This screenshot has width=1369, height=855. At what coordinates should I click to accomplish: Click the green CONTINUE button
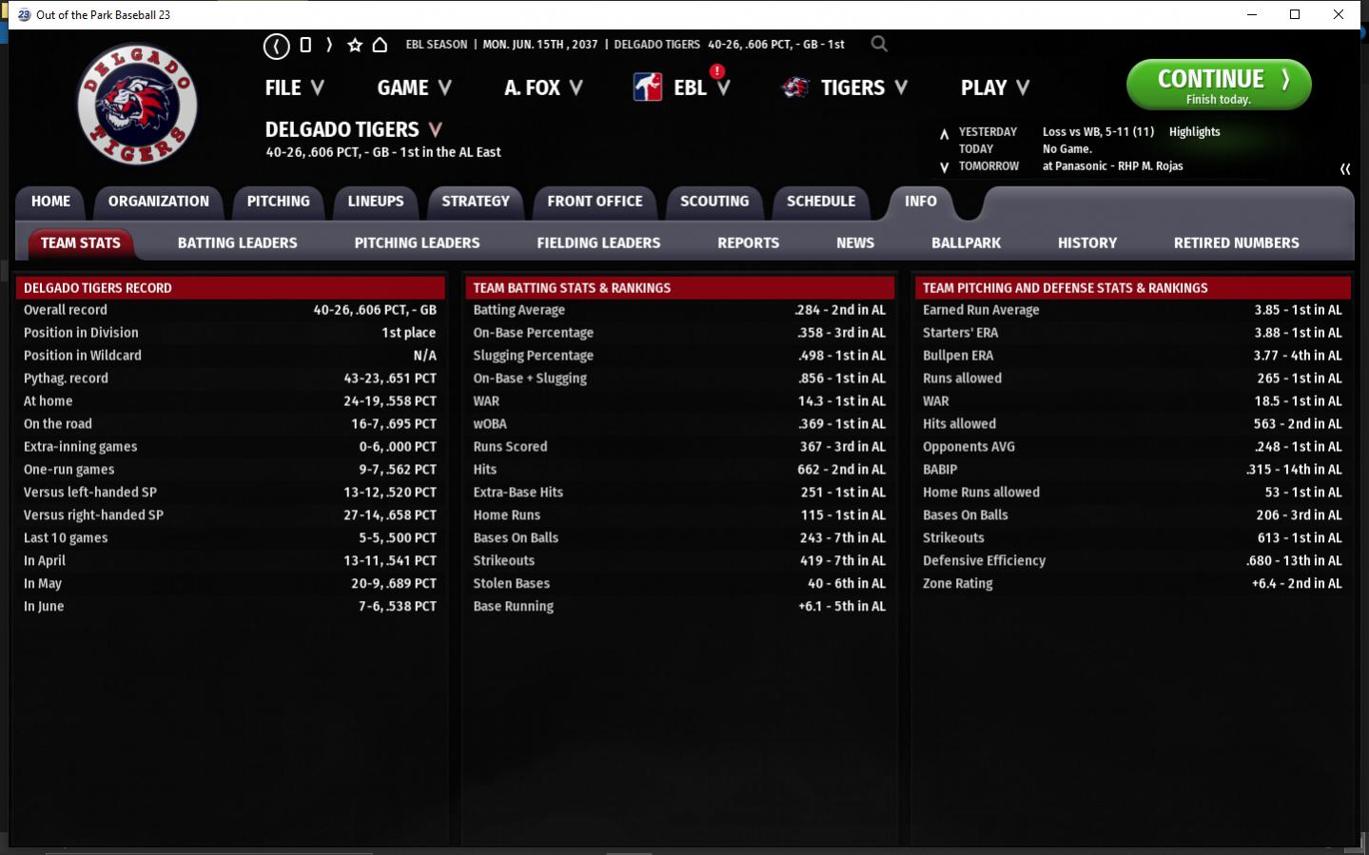[x=1219, y=85]
